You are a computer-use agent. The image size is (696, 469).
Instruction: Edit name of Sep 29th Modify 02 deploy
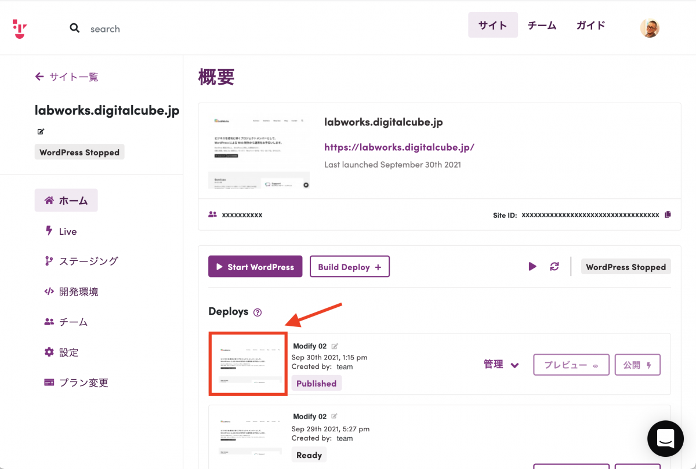pyautogui.click(x=335, y=416)
